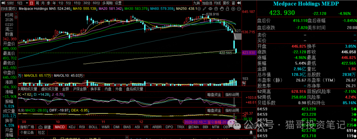The height and width of the screenshot is (139, 357).
Task: Open 设置 settings in period bar
Action: click(x=118, y=3)
